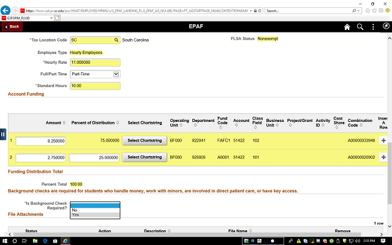The width and height of the screenshot is (392, 245).
Task: Click the Tax Location Code lookup magnifier
Action: click(x=116, y=40)
